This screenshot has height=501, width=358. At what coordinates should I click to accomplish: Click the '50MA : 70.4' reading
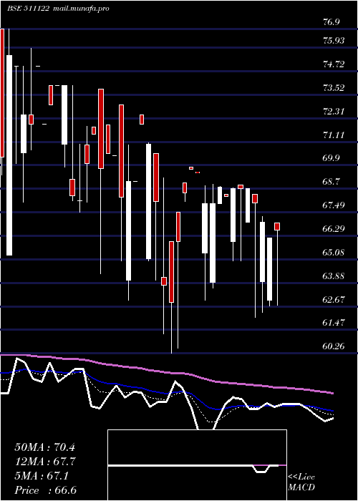point(45,447)
